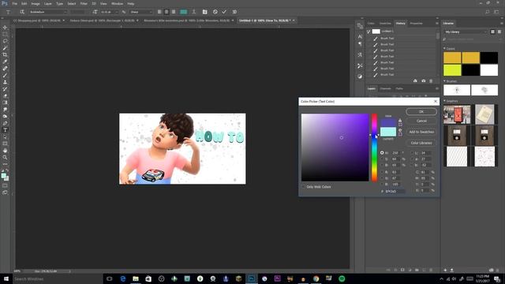
Task: Cancel current text edits icon
Action: point(215,12)
